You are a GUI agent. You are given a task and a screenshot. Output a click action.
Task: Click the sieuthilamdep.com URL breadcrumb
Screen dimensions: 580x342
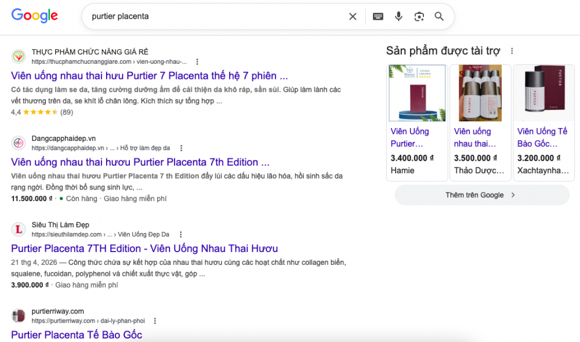100,234
